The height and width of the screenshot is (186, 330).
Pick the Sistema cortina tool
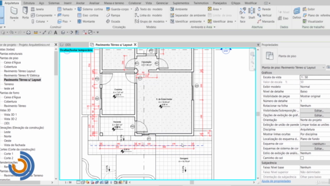90,9
